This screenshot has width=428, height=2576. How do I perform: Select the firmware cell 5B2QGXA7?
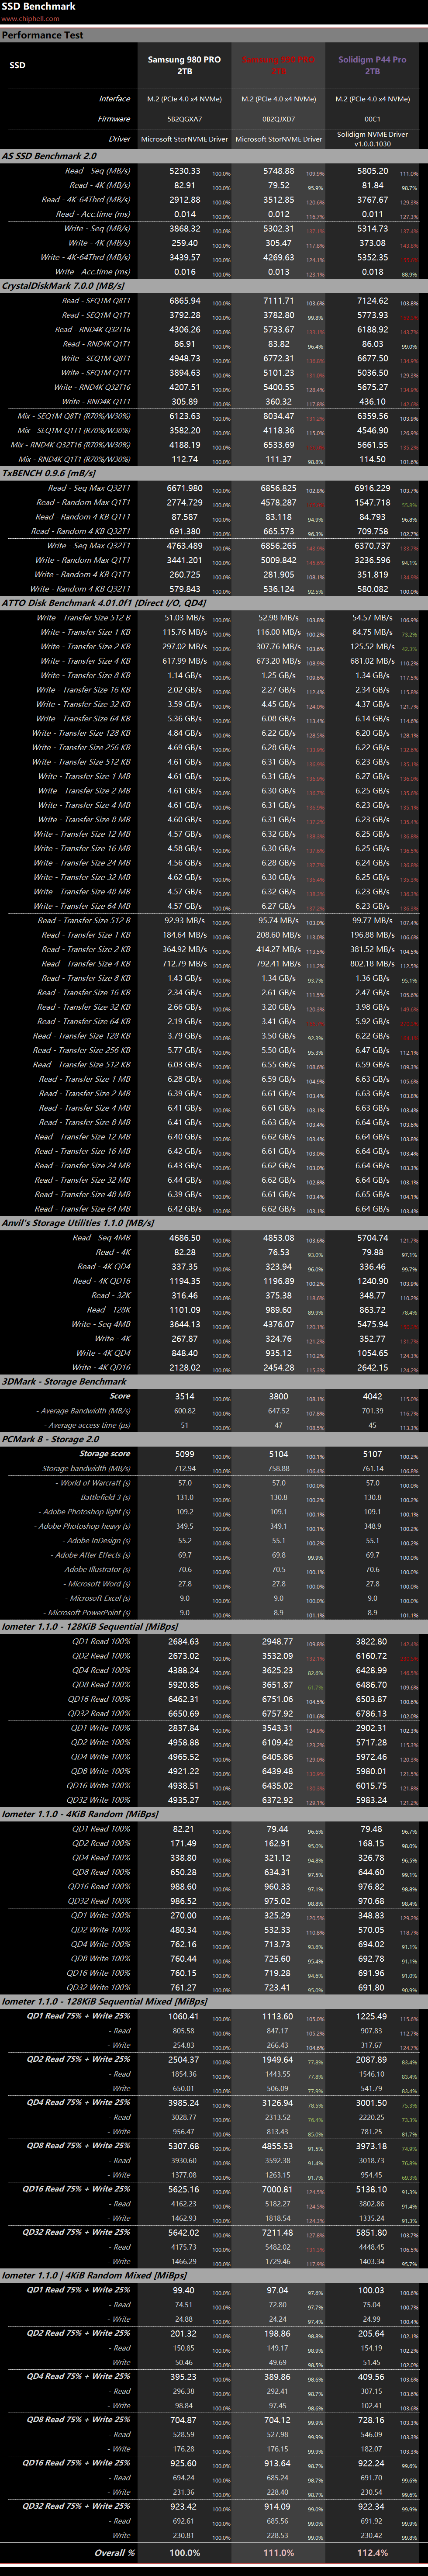click(184, 119)
